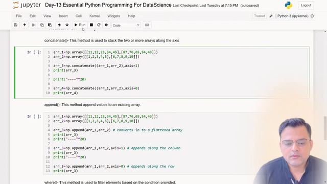
Task: Click 'appends along the column' comment line
Action: [x=153, y=148]
